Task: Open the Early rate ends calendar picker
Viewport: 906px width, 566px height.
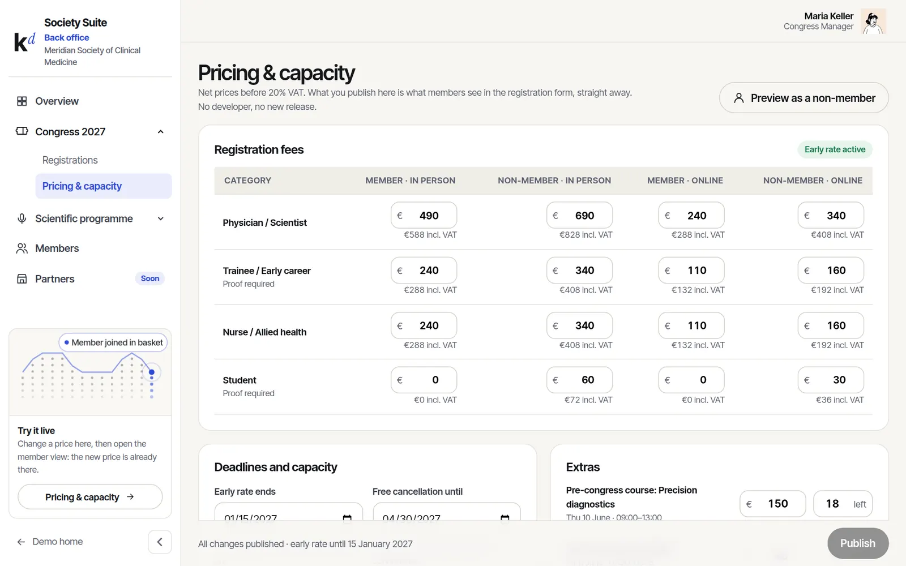Action: 347,518
